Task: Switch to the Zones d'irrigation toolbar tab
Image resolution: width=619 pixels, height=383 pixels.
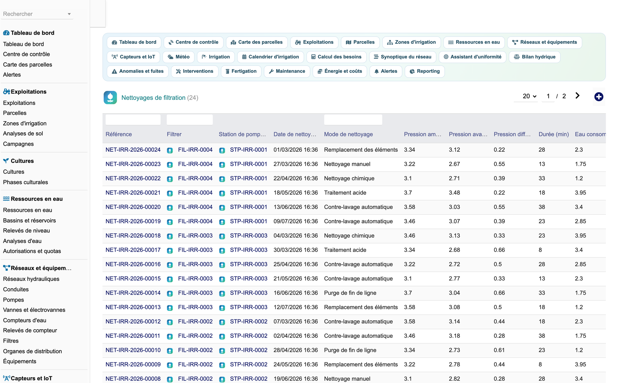Action: 411,42
